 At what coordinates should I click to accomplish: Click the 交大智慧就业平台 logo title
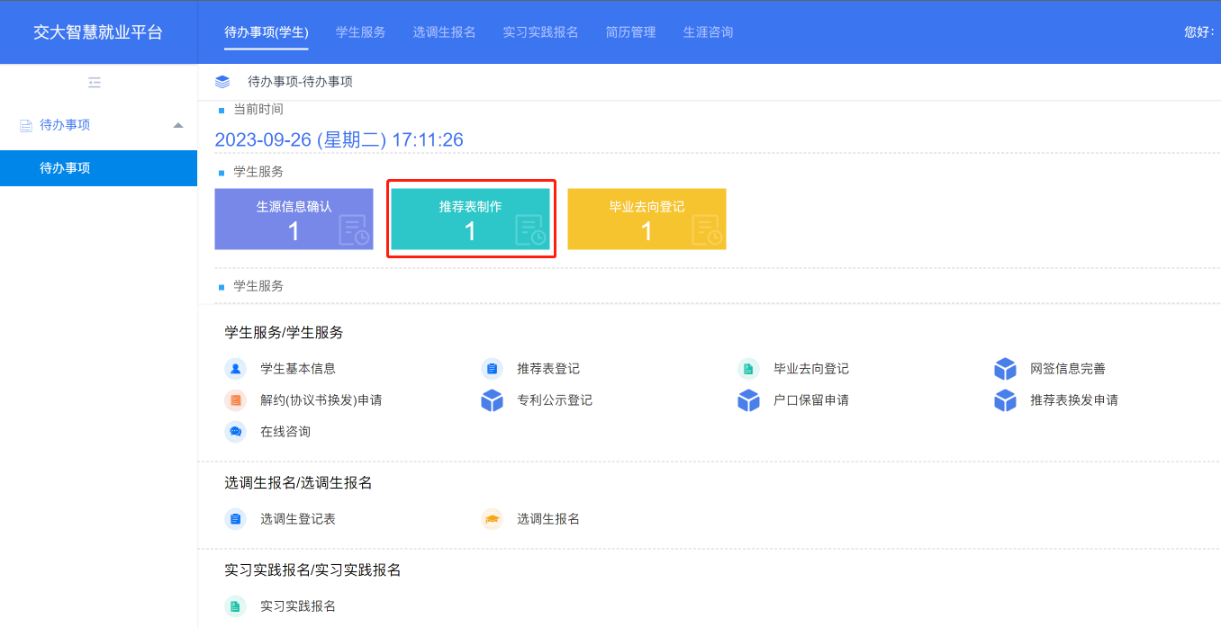tap(98, 32)
